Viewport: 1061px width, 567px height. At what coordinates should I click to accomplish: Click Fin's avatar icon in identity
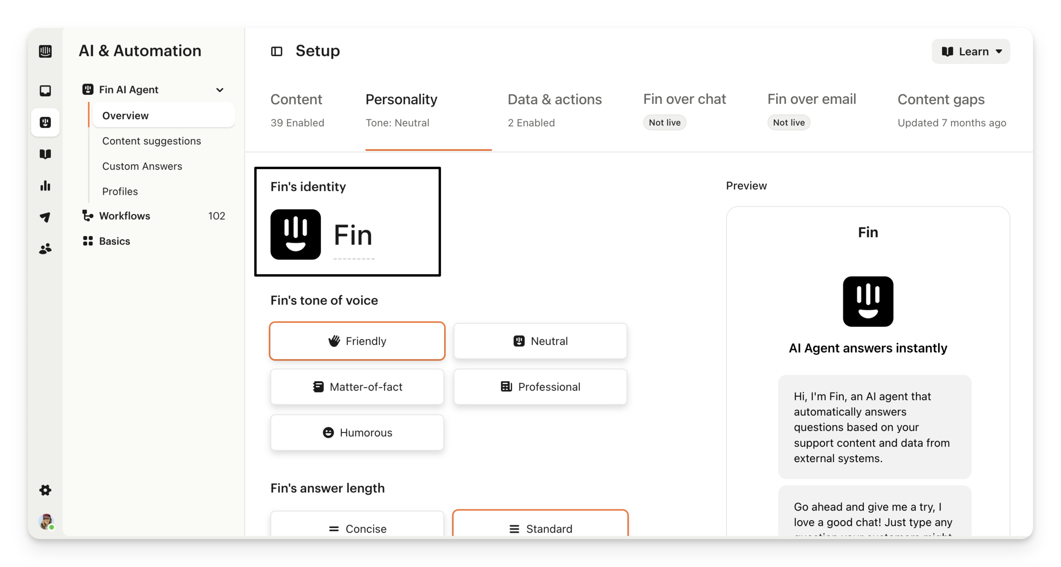(295, 234)
